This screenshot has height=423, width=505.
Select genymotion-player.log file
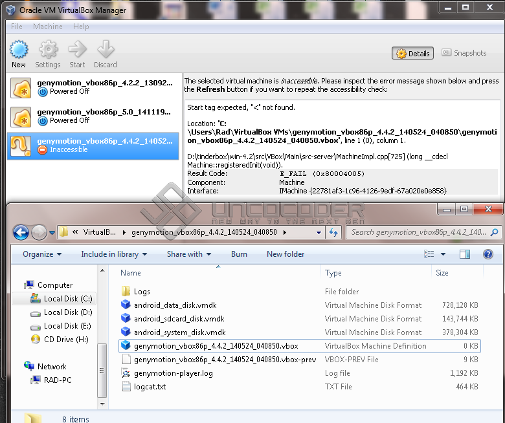174,373
